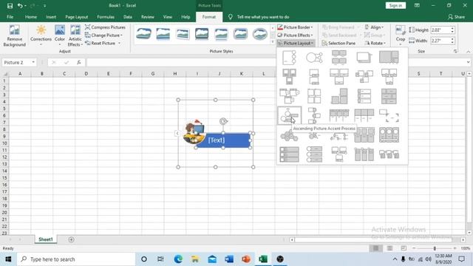
Task: Click the rotate handle above the text shape
Action: pyautogui.click(x=223, y=121)
